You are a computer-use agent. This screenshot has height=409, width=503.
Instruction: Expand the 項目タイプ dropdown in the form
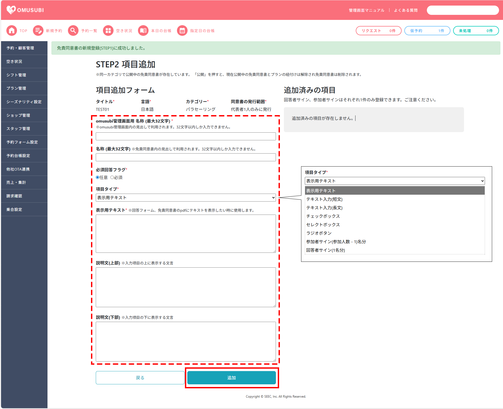coord(186,198)
